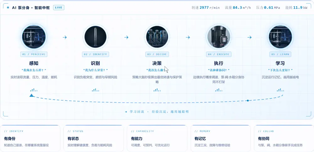This screenshot has width=314, height=152.
Task: Click the quote "我为什么异常？"
Action: (95, 70)
